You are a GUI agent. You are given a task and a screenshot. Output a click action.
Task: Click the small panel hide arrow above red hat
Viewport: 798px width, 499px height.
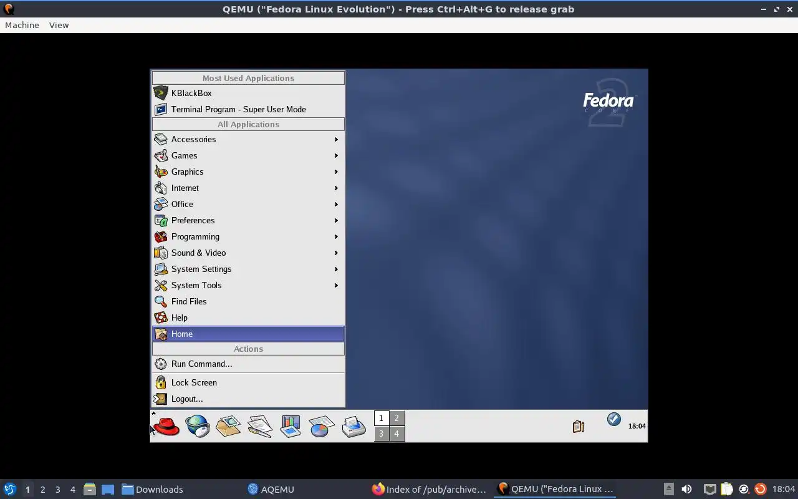[x=153, y=413]
